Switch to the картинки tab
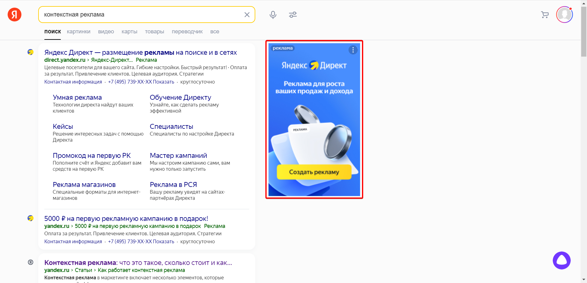 (79, 32)
